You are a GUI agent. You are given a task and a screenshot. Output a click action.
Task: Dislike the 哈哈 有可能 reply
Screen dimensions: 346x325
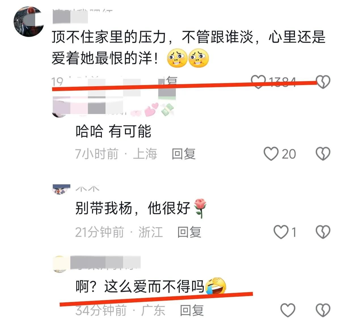pos(323,154)
